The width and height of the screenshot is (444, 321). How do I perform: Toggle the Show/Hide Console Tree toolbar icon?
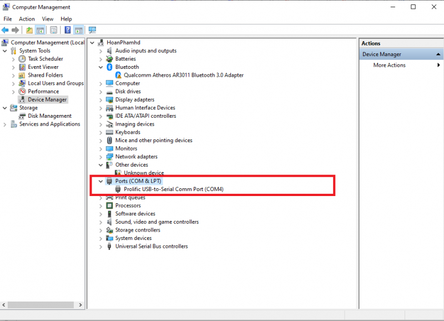point(40,30)
